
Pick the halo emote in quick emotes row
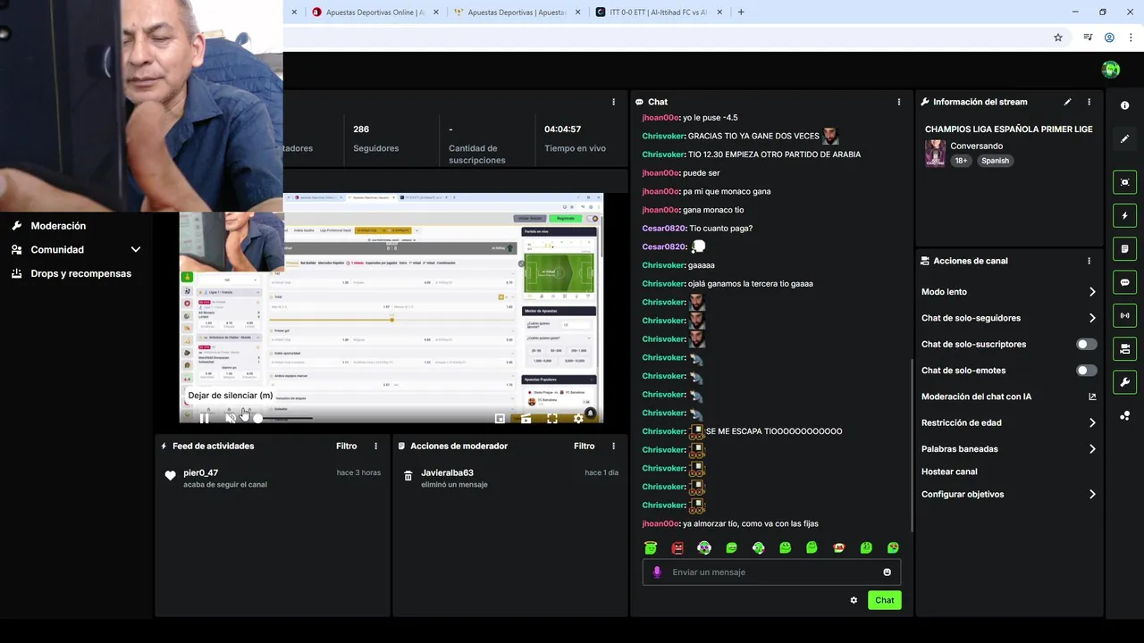click(651, 547)
